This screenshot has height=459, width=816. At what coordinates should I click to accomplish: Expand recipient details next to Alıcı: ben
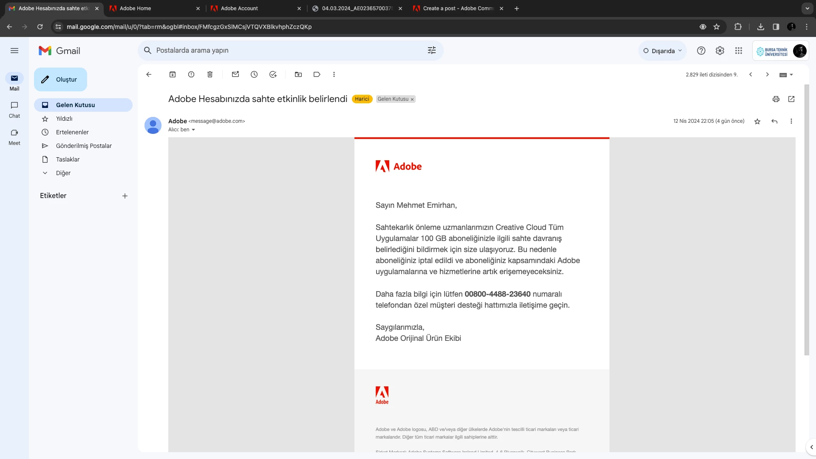click(193, 130)
